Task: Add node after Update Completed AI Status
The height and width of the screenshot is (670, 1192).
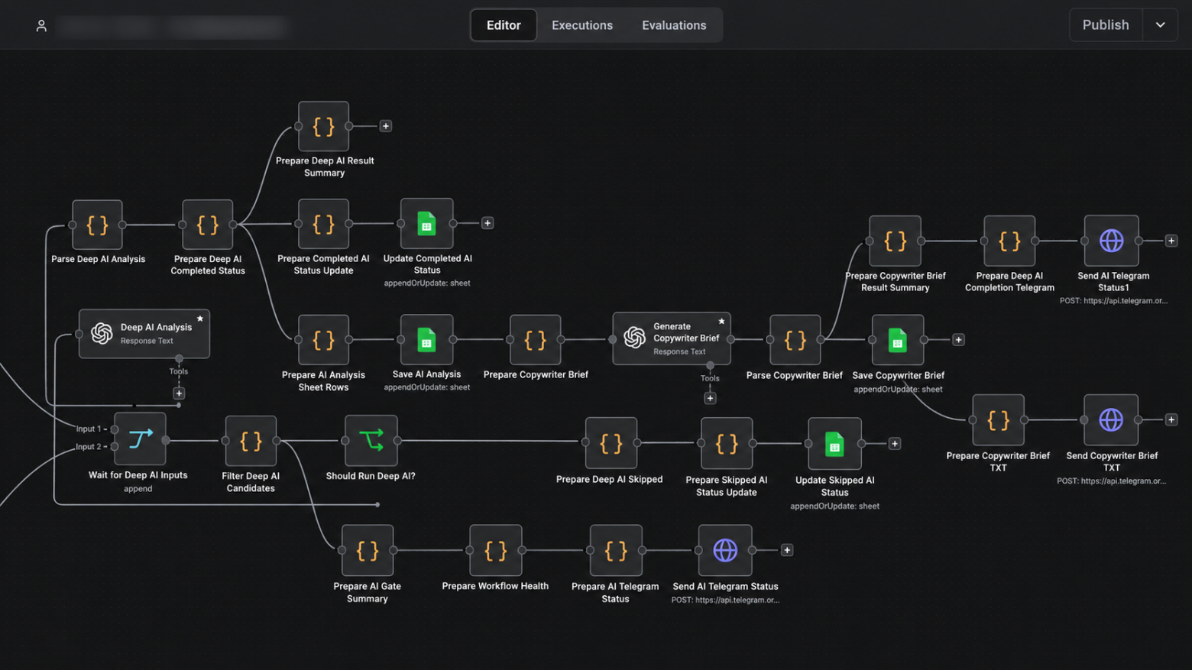Action: [487, 223]
